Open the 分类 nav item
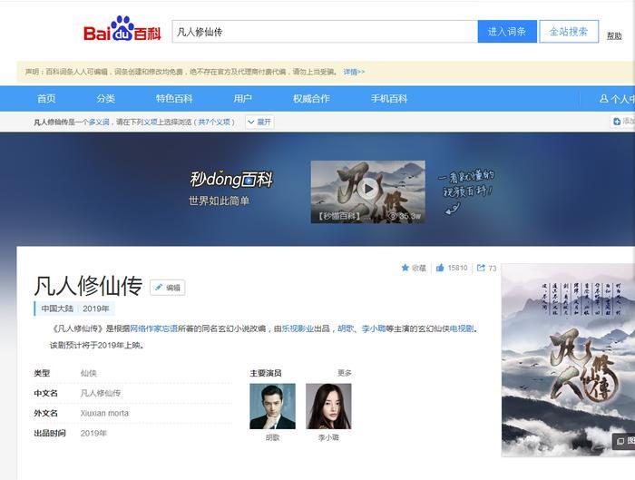 click(106, 98)
